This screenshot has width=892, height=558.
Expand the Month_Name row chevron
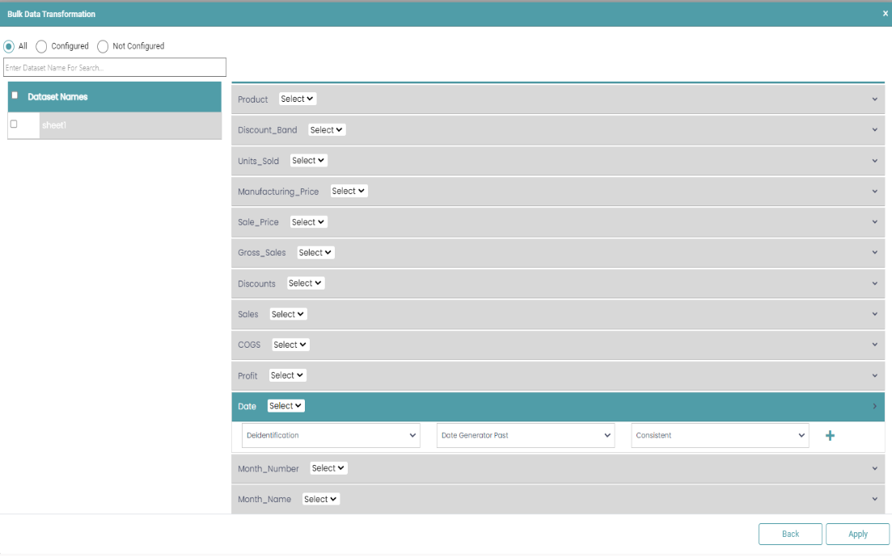point(874,500)
